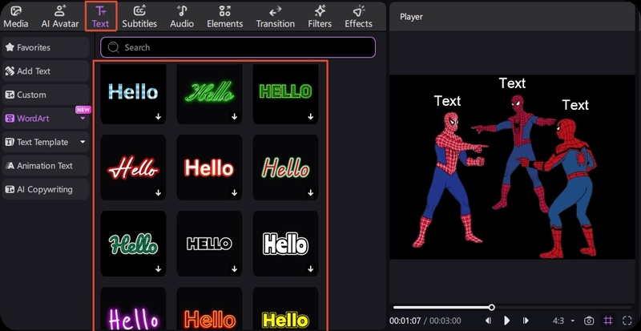The width and height of the screenshot is (641, 331).
Task: Toggle the grid overlay in player
Action: 608,321
